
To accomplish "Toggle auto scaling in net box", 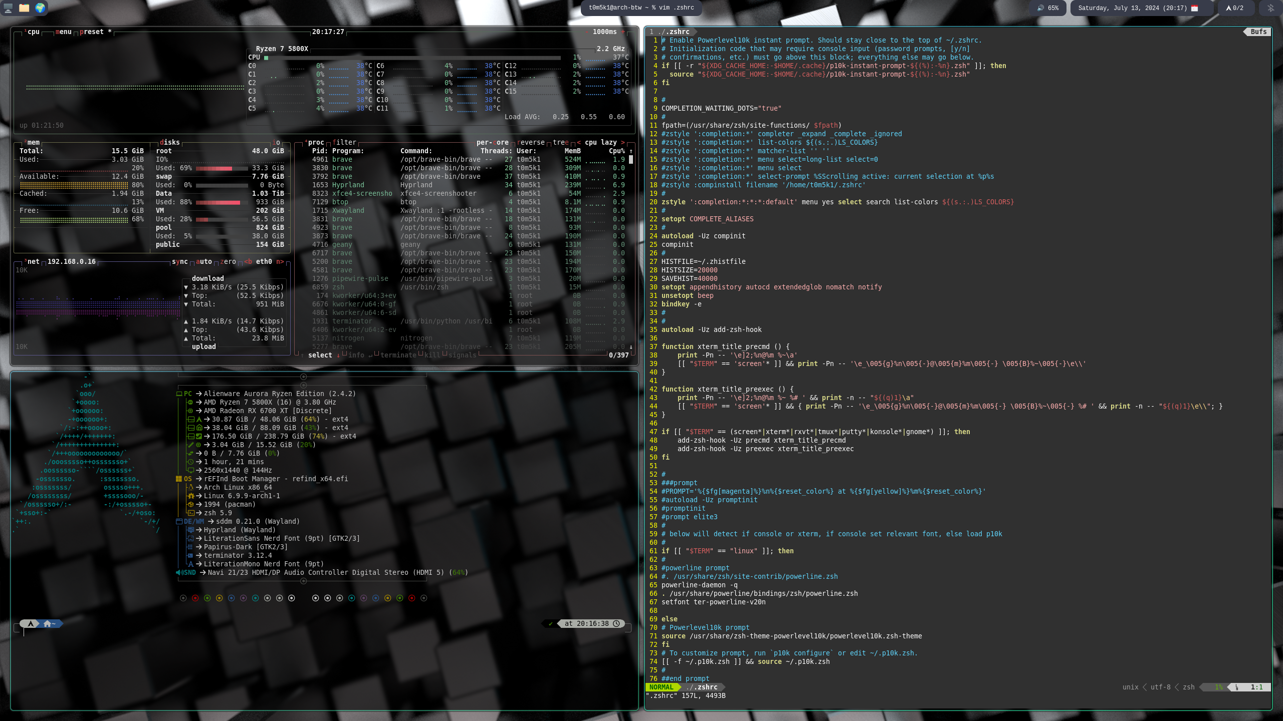I will tap(204, 261).
